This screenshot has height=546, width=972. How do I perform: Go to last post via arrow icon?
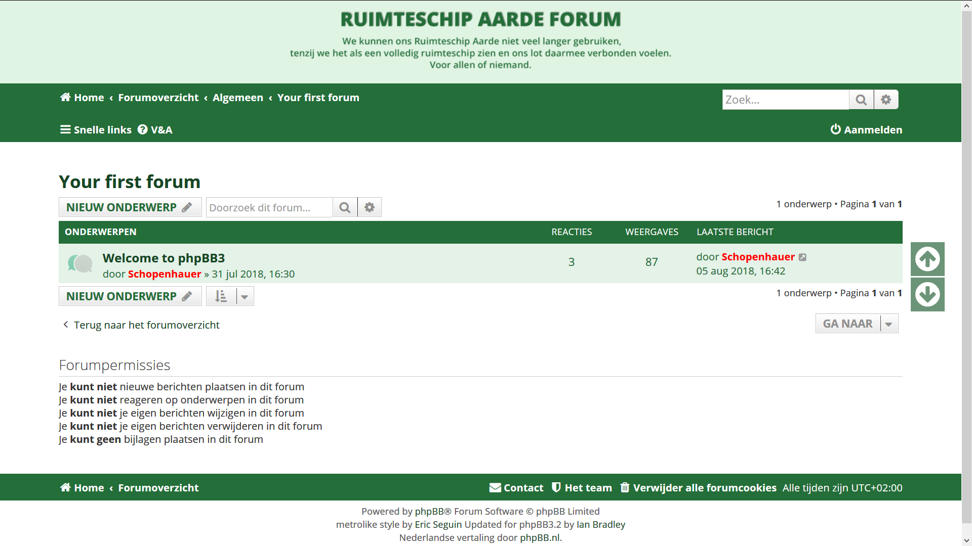pyautogui.click(x=802, y=257)
